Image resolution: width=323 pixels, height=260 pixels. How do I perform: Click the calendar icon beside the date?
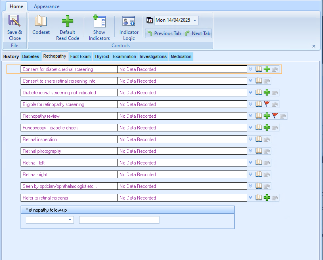tap(149, 21)
